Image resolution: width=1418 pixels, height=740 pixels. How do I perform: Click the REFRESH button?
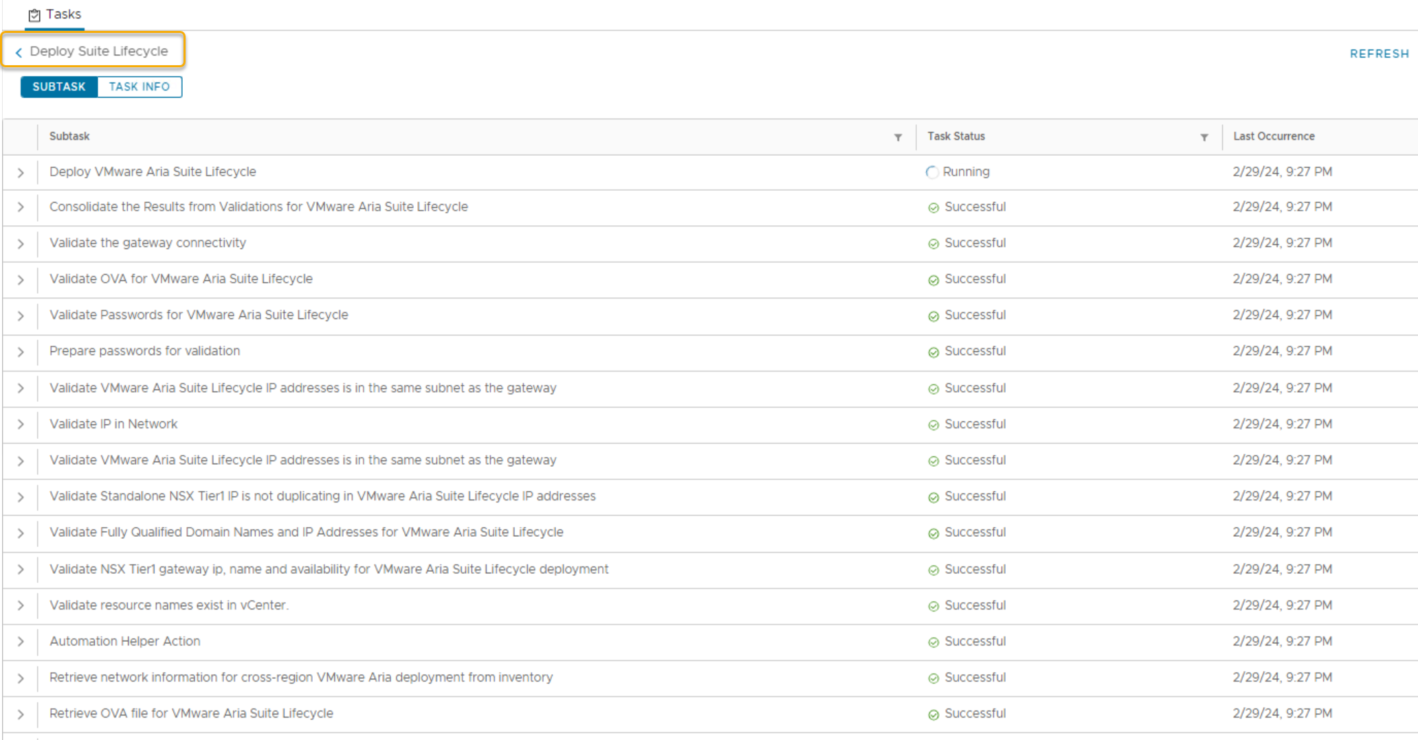1379,54
